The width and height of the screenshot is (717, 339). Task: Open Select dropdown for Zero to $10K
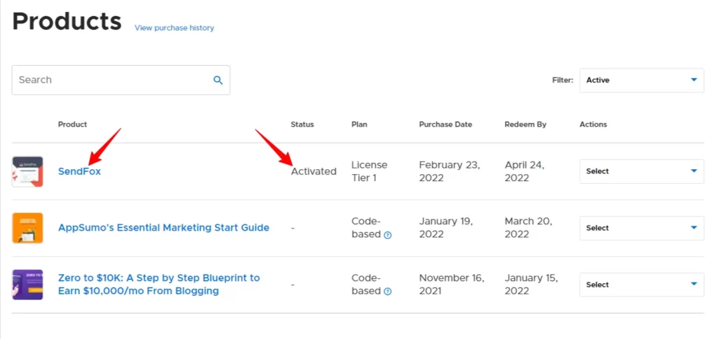[x=641, y=284]
